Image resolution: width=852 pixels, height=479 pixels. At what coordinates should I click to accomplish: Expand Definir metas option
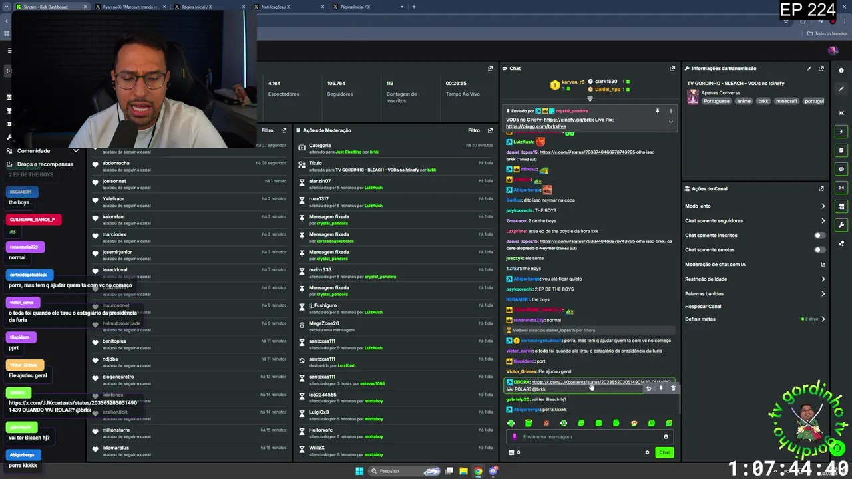click(x=823, y=319)
